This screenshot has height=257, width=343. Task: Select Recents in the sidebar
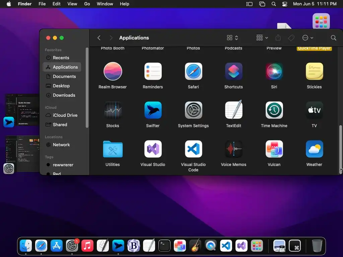[x=62, y=58]
